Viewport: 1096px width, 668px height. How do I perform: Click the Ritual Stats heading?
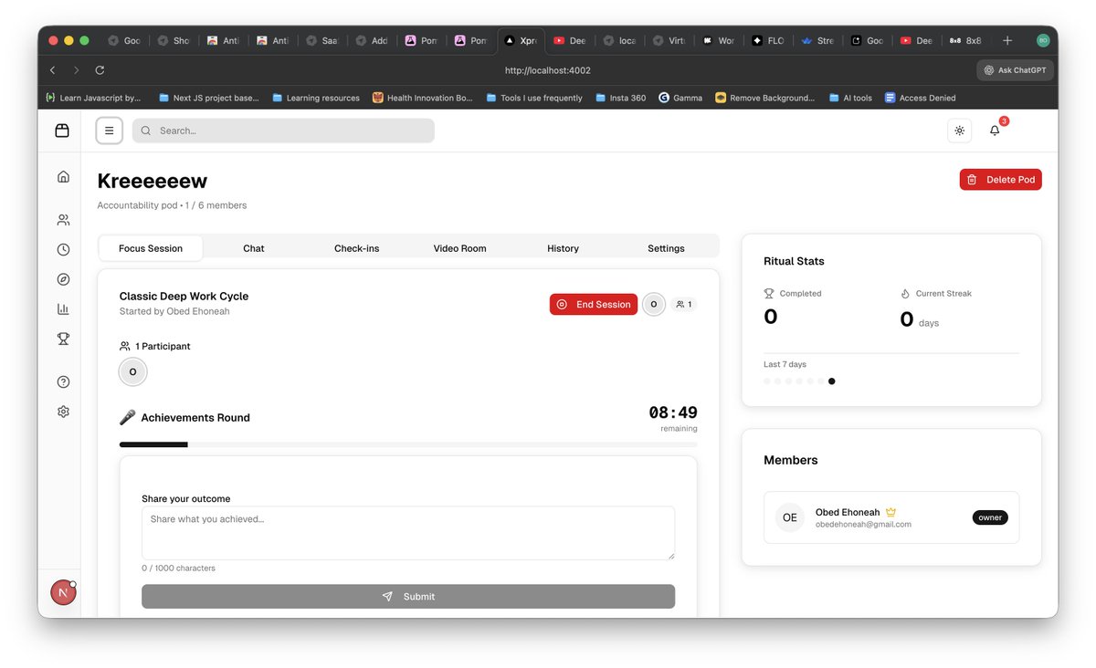[x=794, y=261]
